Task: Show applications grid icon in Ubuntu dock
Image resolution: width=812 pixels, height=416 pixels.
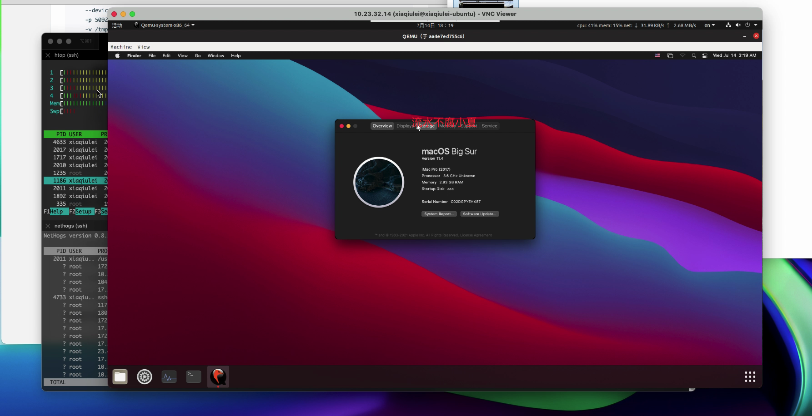Action: point(750,376)
